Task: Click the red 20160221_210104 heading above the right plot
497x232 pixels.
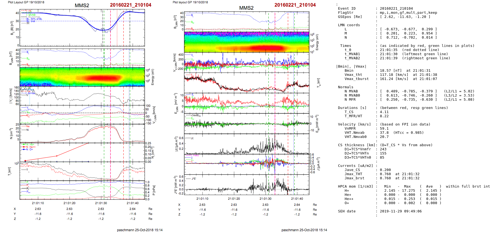Action: [x=295, y=5]
